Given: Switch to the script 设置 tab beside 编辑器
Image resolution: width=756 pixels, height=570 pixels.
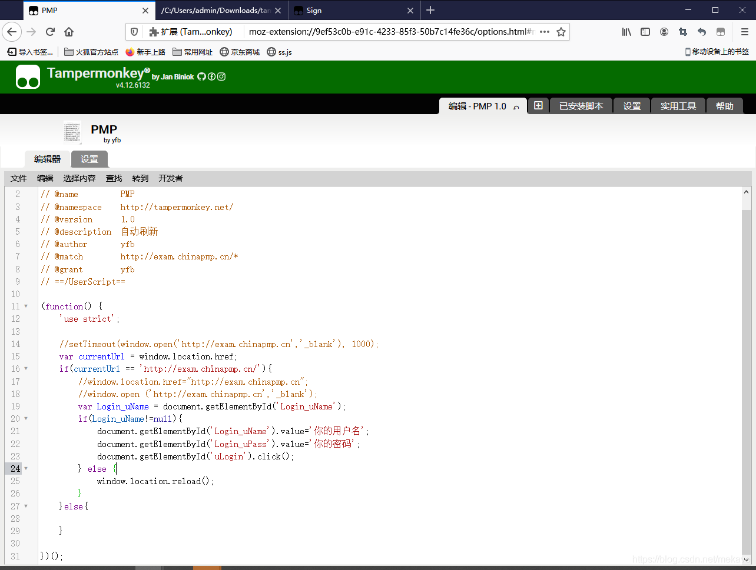Looking at the screenshot, I should click(89, 159).
